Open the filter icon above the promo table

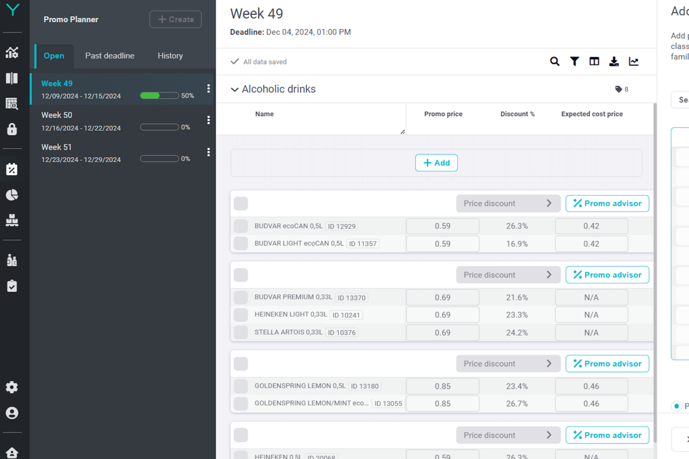[x=574, y=61]
